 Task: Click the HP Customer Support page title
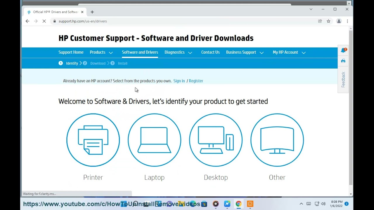click(156, 38)
